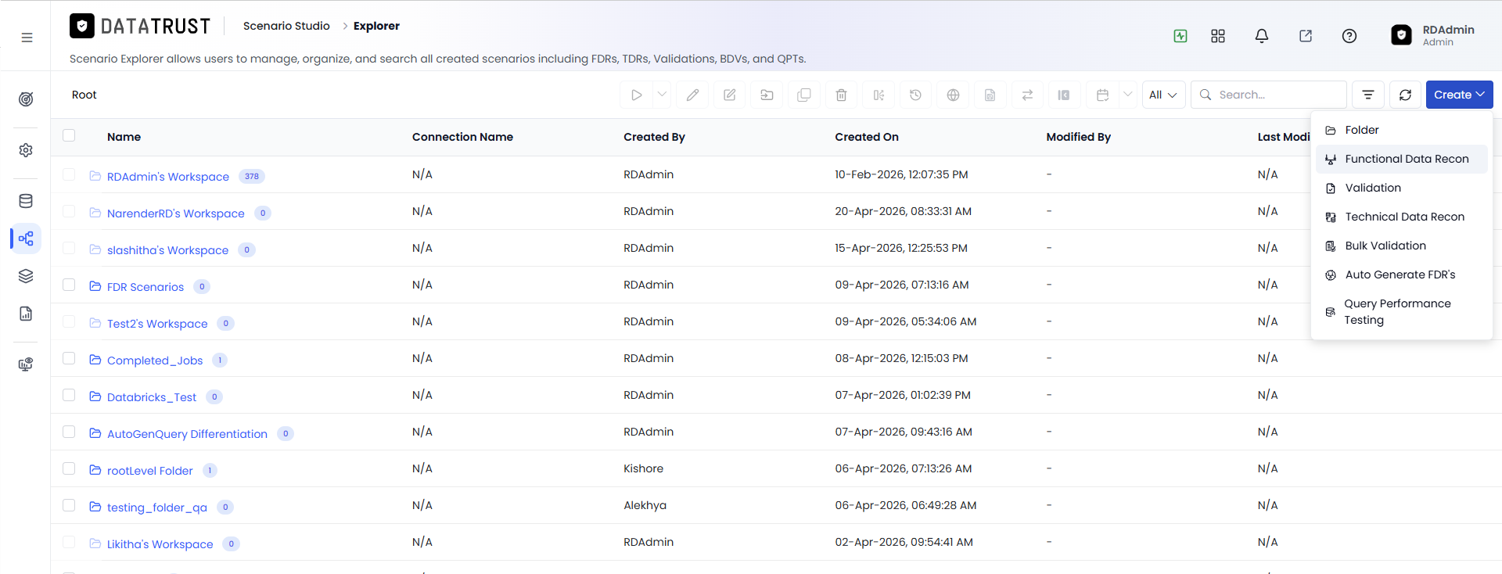Screen dimensions: 1502x574
Task: Open the RDAdmin user profile
Action: 1433,35
